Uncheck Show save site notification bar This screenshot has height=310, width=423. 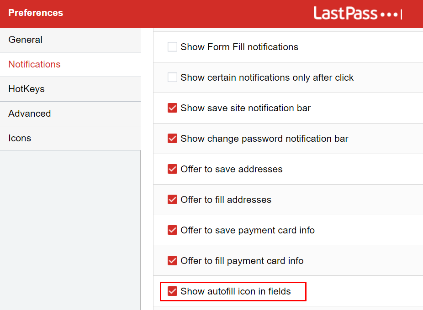172,108
